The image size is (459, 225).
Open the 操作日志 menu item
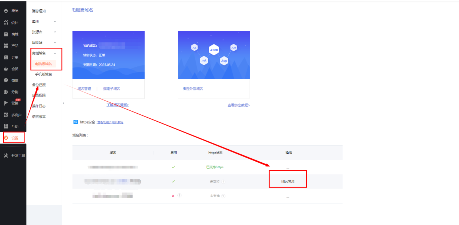[39, 106]
